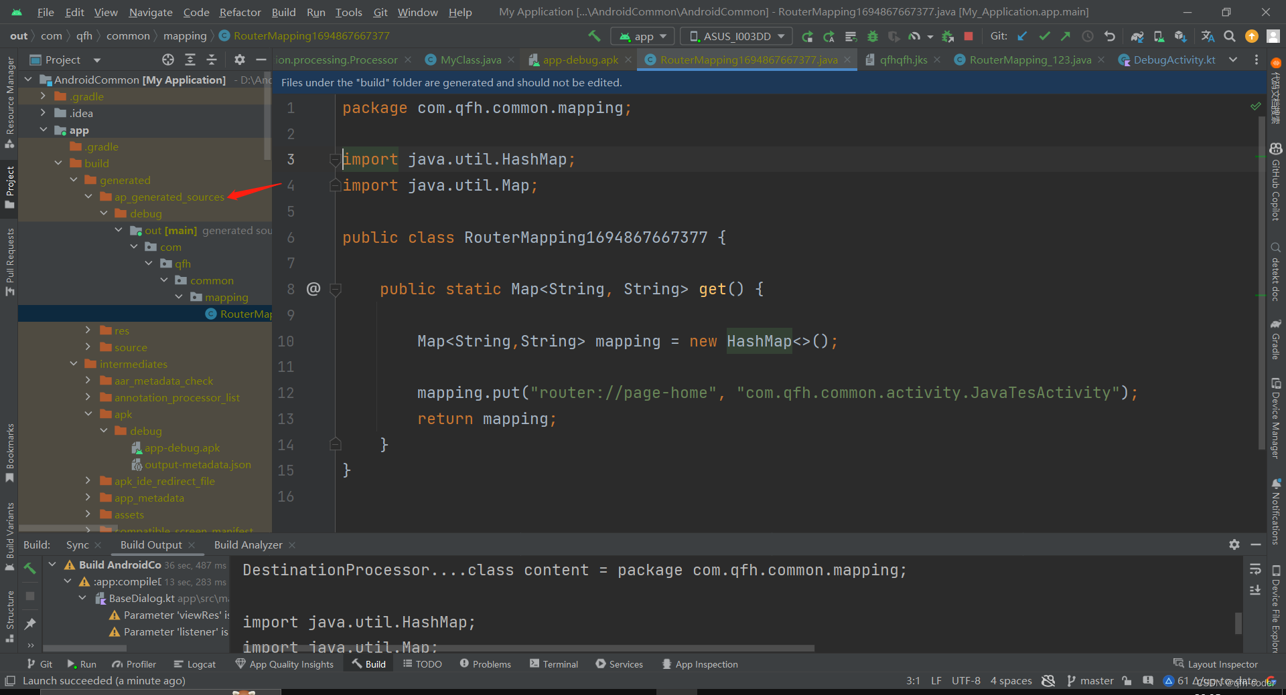Open the Refactor menu
This screenshot has height=695, width=1286.
coord(240,12)
